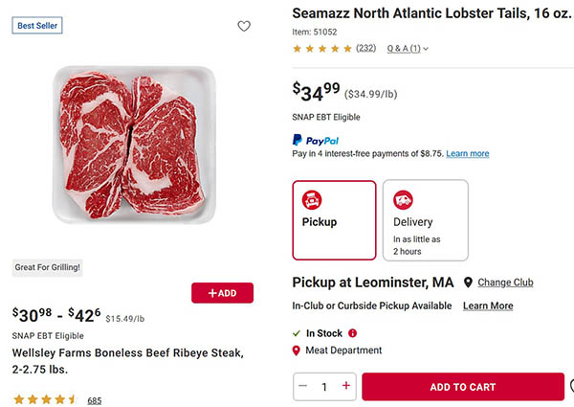The width and height of the screenshot is (574, 407).
Task: Open the curbside pickup Learn More link
Action: pos(488,305)
